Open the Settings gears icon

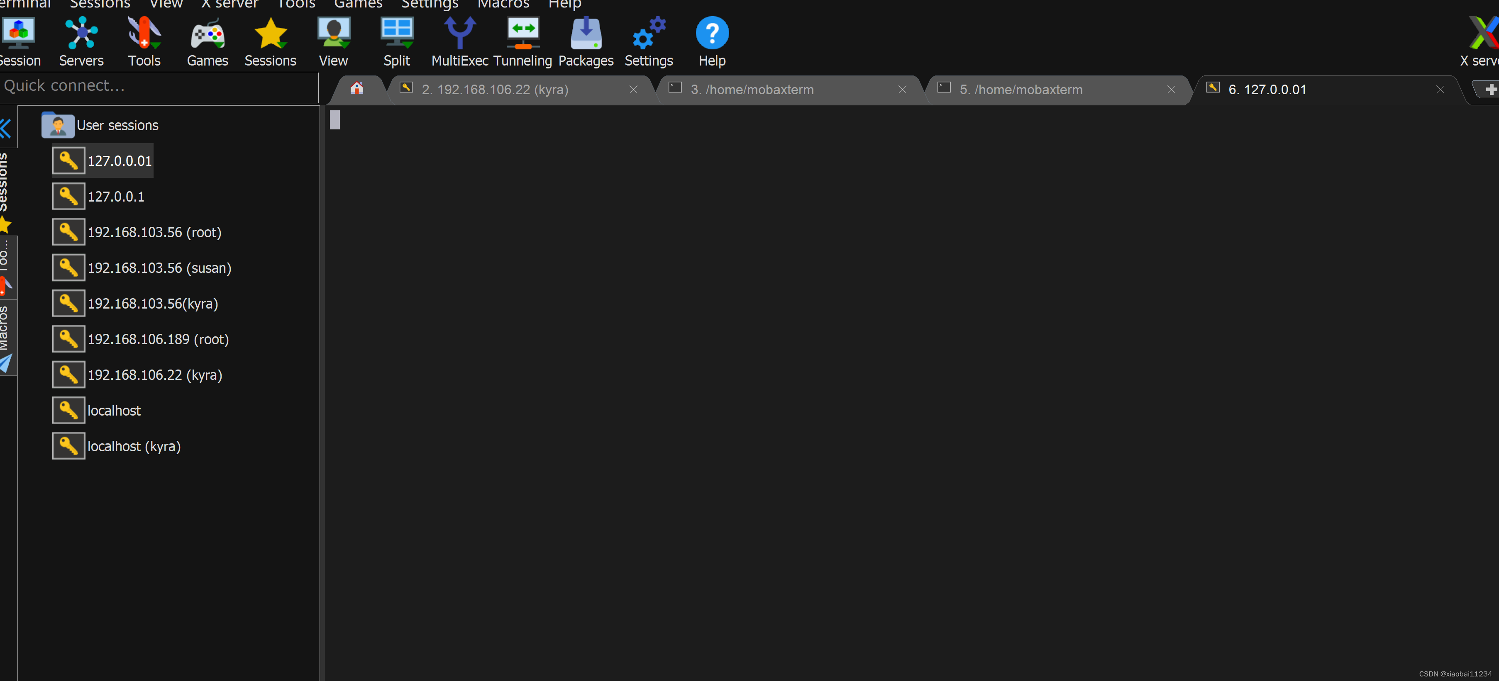point(649,34)
